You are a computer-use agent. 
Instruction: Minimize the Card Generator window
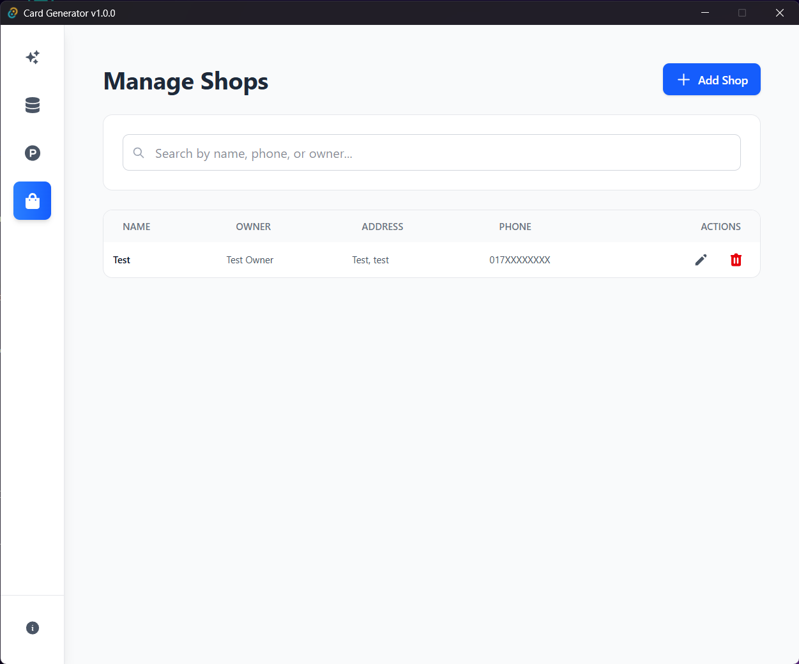[705, 13]
